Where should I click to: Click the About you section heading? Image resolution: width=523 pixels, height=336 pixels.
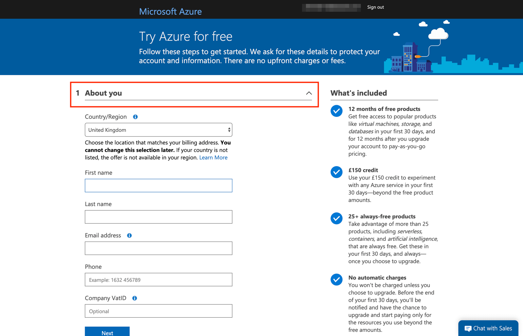pos(103,93)
